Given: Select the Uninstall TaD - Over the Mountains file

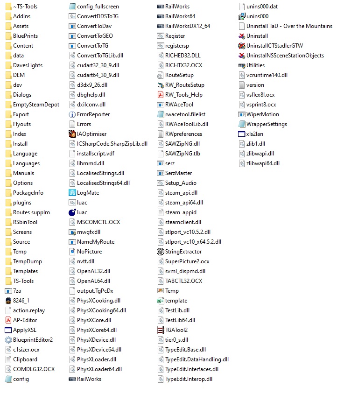Looking at the screenshot, I should point(289,26).
